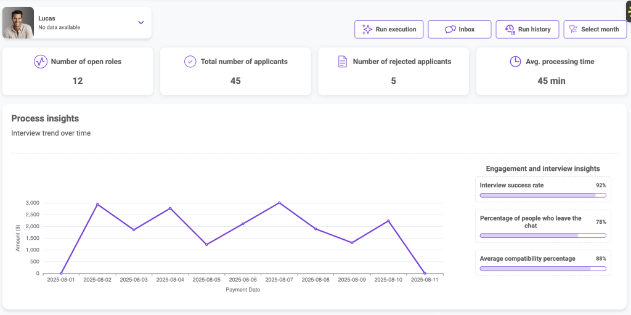
Task: Click the filter list icon on Select month
Action: pos(573,30)
